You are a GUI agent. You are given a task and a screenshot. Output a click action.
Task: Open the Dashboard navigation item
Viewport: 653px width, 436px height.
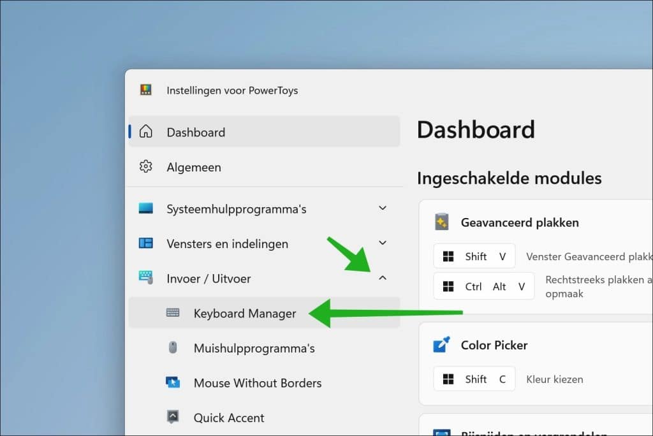[x=264, y=131]
